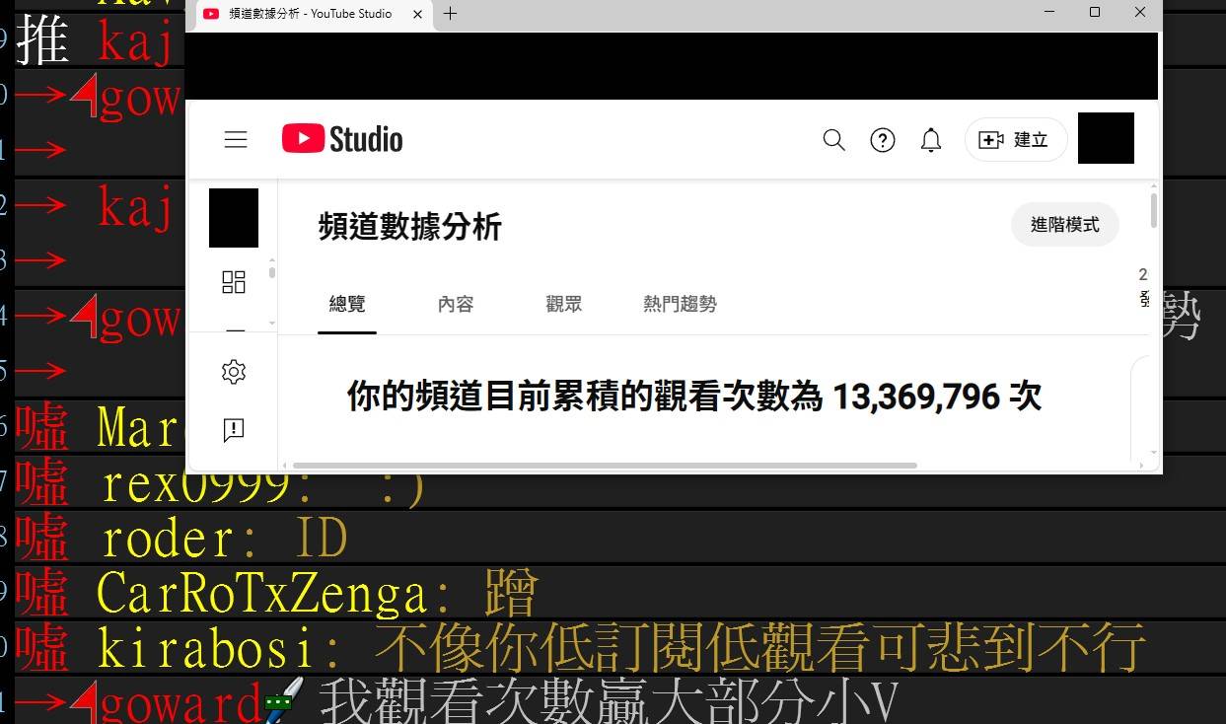Click the send feedback icon in the sidebar
This screenshot has height=724, width=1226.
click(x=234, y=429)
